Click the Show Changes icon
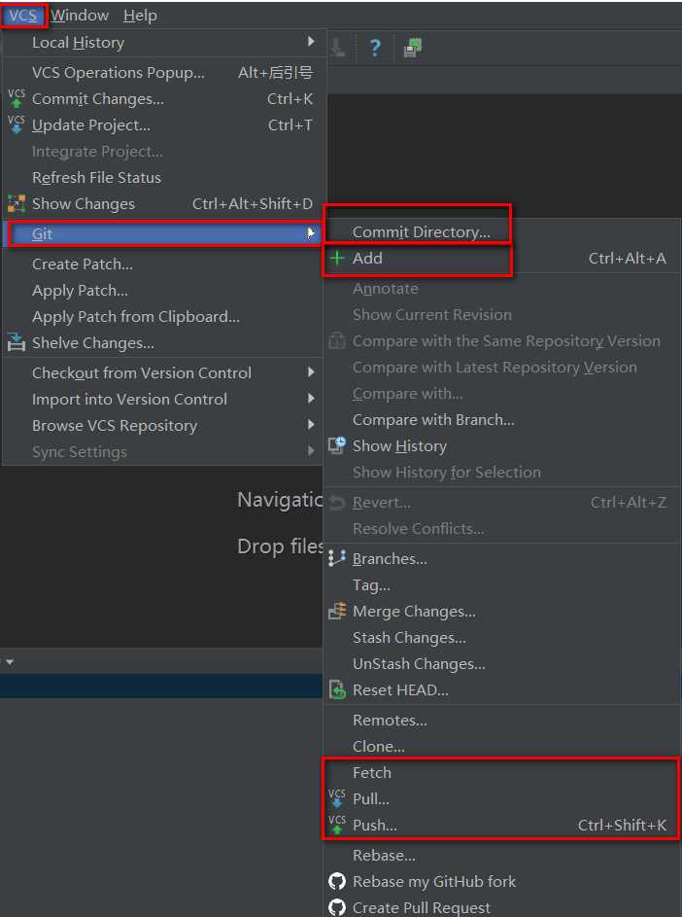 pos(17,203)
